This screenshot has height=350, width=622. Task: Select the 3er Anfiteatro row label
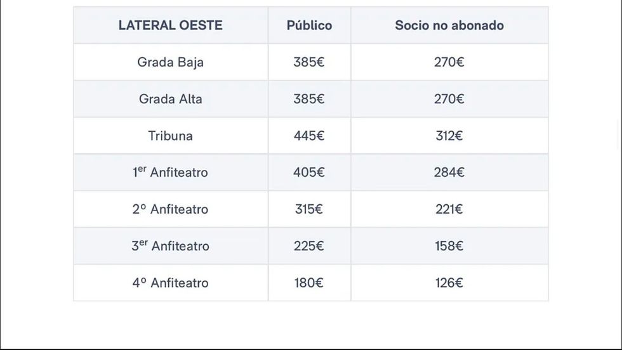coord(170,246)
